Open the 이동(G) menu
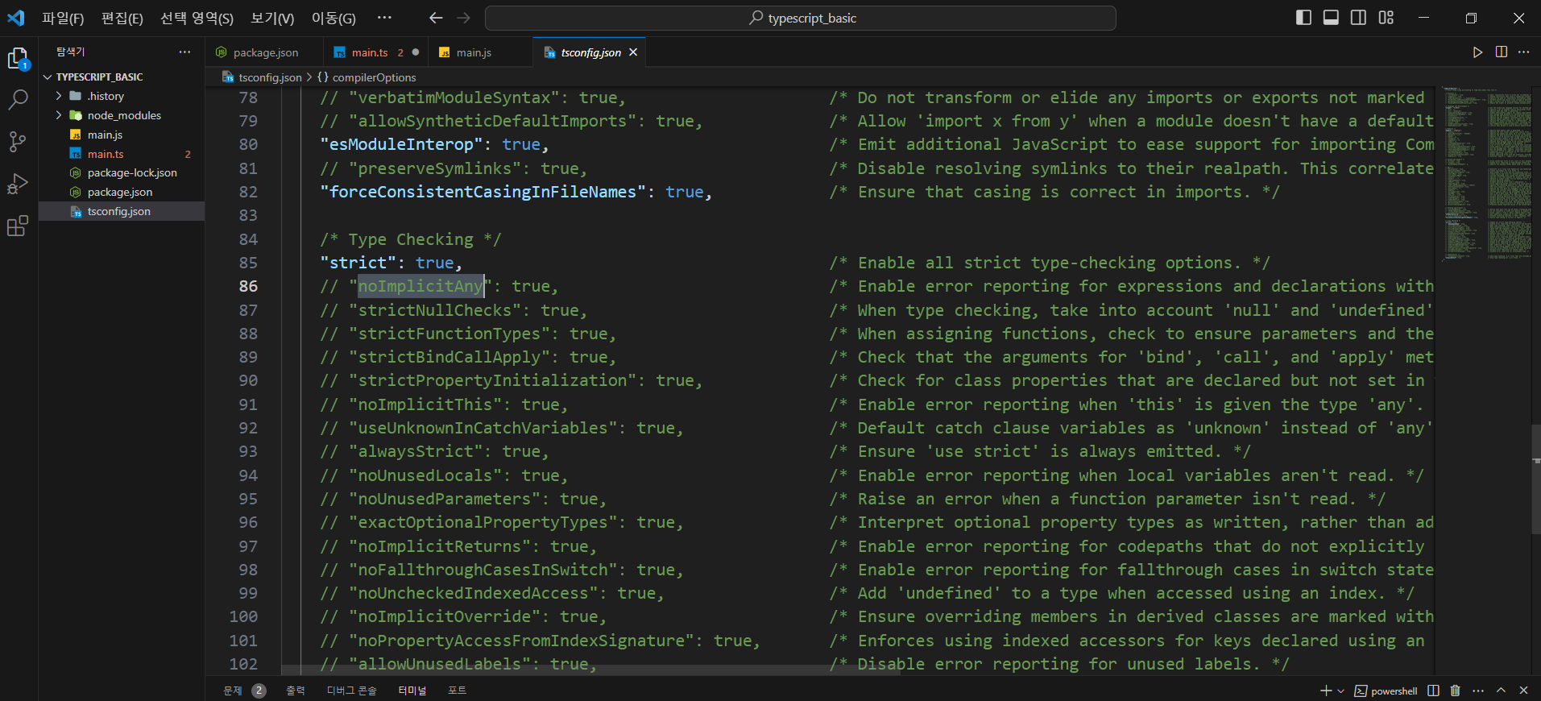The width and height of the screenshot is (1541, 701). (333, 18)
